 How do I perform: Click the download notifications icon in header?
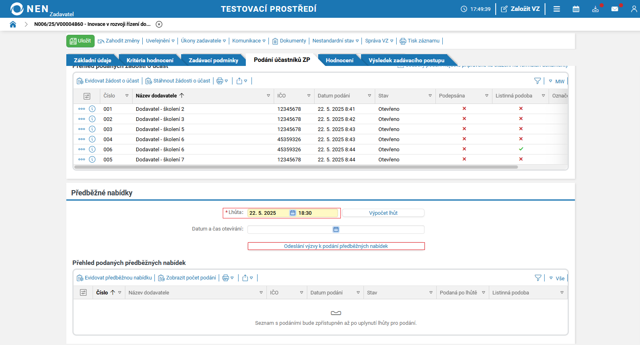pos(595,9)
